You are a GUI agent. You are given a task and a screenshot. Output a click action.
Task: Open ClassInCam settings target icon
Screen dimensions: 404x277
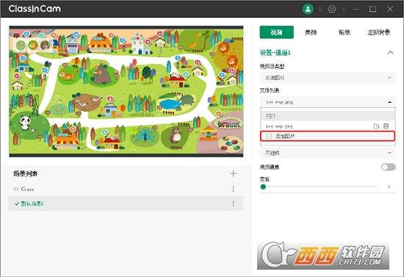(x=332, y=9)
